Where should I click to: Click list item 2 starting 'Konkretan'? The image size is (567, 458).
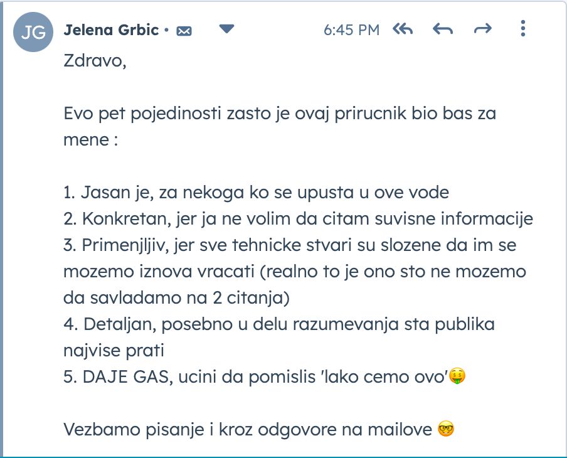click(x=298, y=219)
